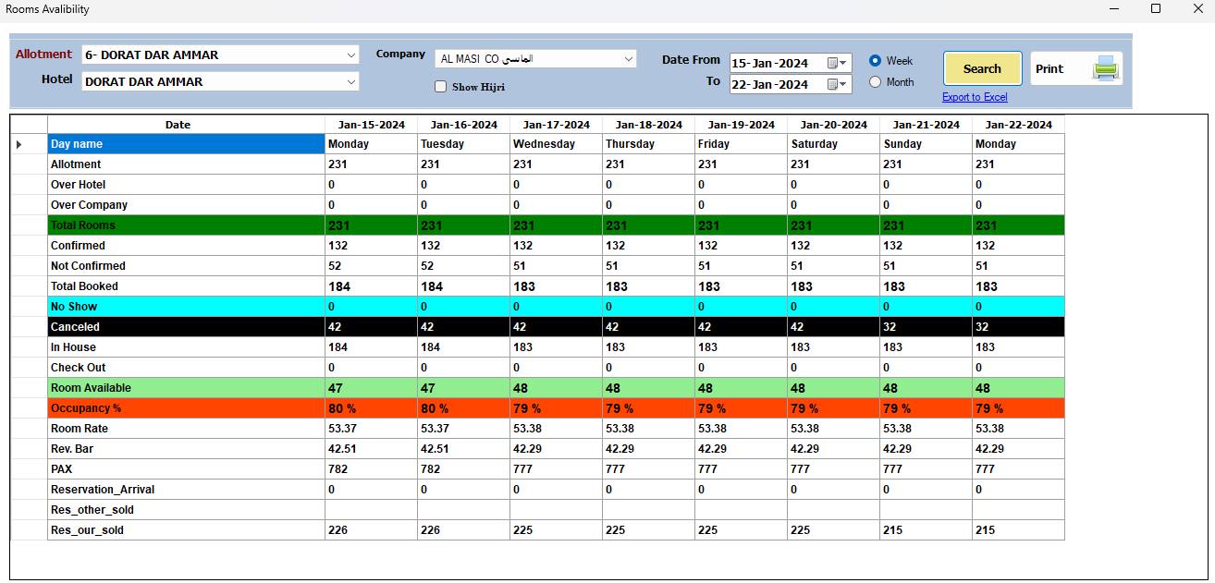Click the row selector arrow beside Day name
1215x583 pixels.
[x=18, y=144]
